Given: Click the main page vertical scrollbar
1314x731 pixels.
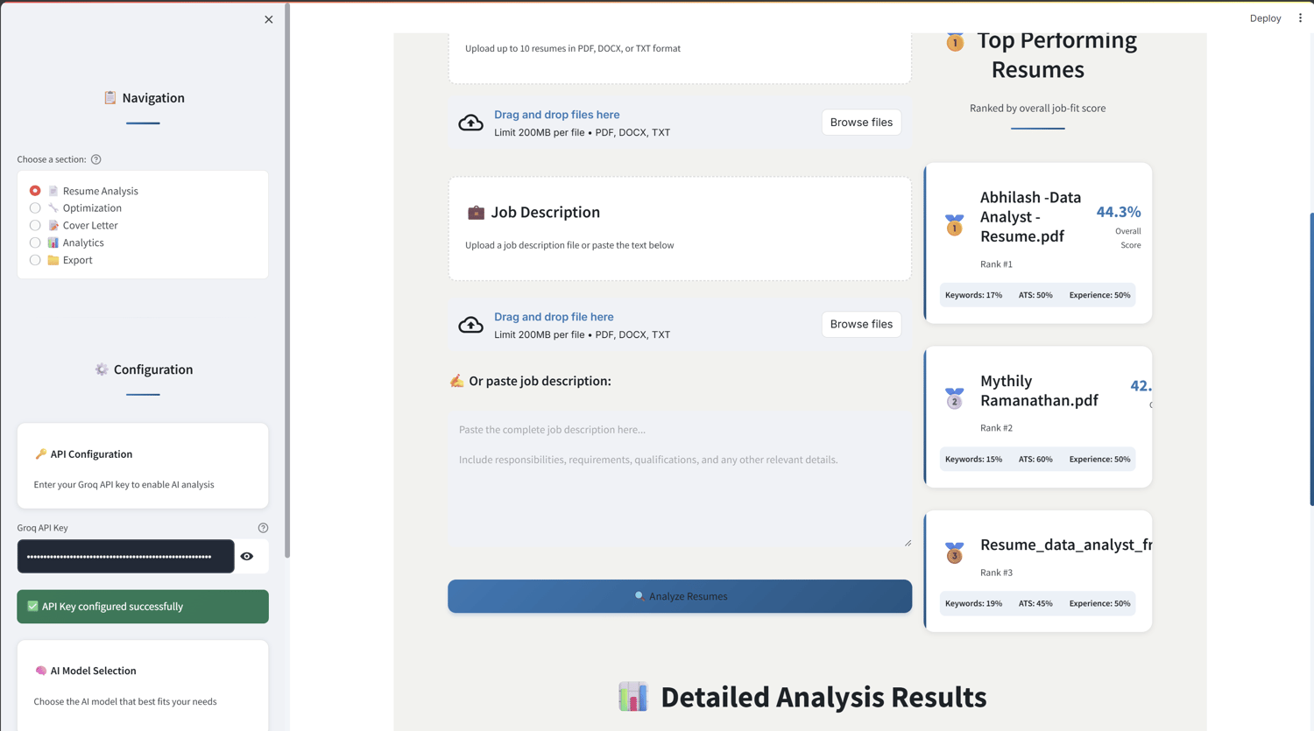Looking at the screenshot, I should coord(1311,359).
